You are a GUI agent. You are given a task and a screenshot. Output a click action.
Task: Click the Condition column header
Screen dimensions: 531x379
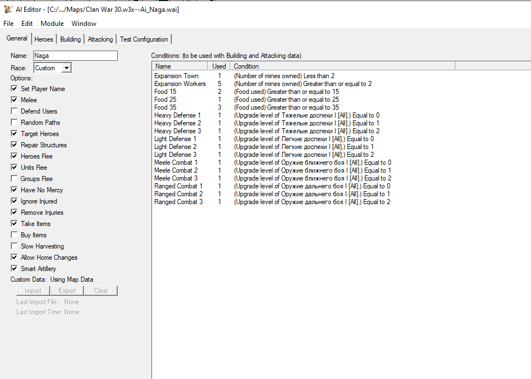[343, 66]
